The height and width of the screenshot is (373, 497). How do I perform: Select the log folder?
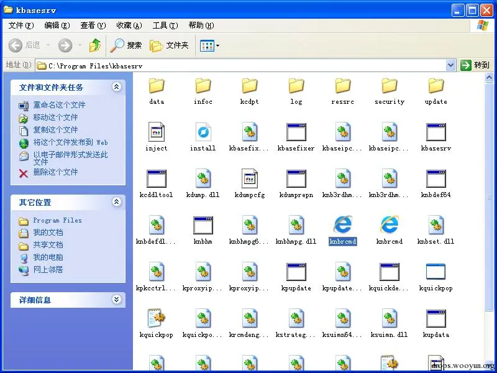click(x=296, y=86)
